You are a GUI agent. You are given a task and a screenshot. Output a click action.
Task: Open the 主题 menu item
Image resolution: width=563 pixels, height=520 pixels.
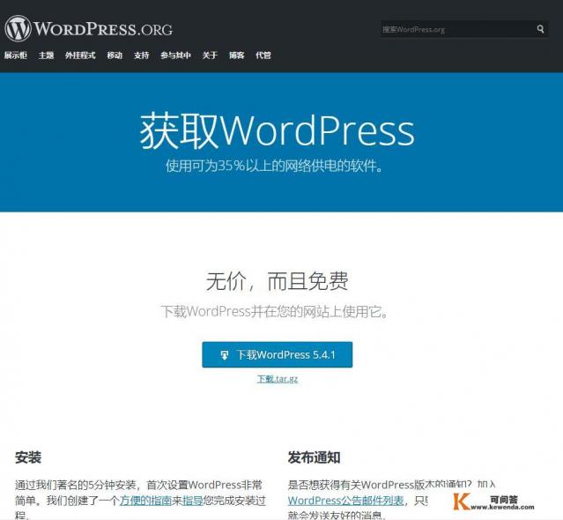click(x=47, y=56)
